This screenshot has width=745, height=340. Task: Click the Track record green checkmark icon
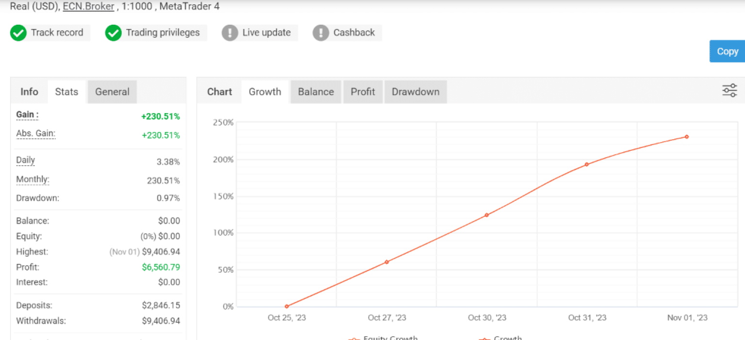(x=18, y=32)
